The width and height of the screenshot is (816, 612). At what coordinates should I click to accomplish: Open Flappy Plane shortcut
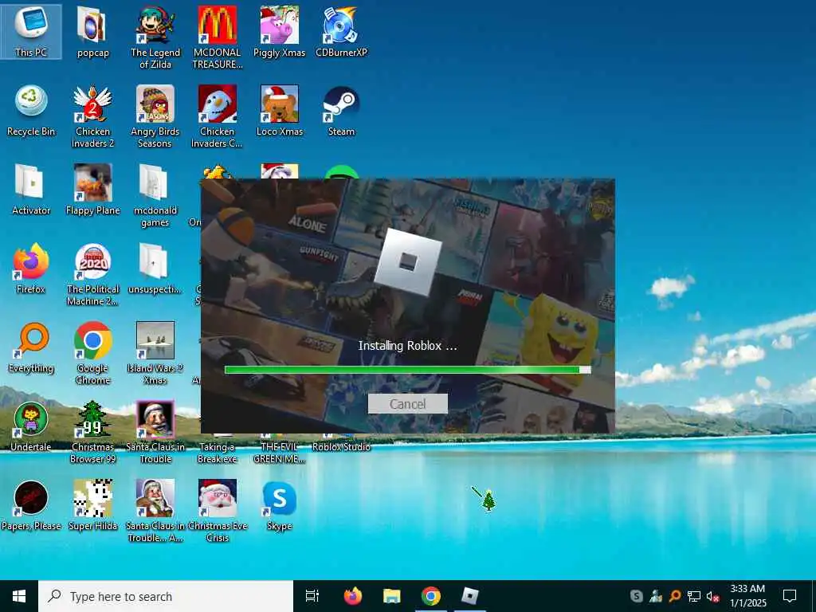click(92, 190)
